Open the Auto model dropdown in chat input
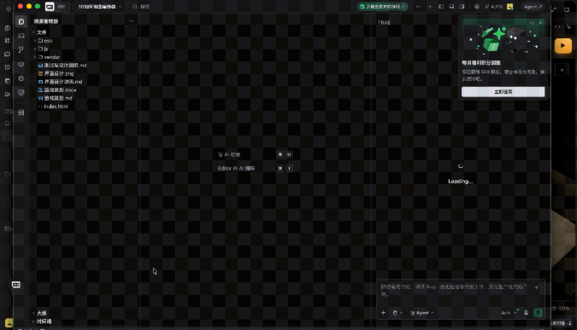This screenshot has height=330, width=577. (509, 313)
